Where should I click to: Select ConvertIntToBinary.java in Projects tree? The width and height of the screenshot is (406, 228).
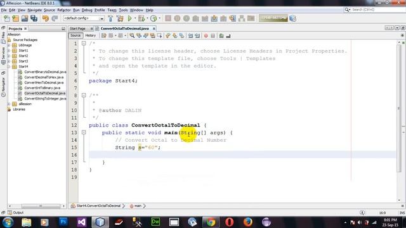(x=43, y=88)
